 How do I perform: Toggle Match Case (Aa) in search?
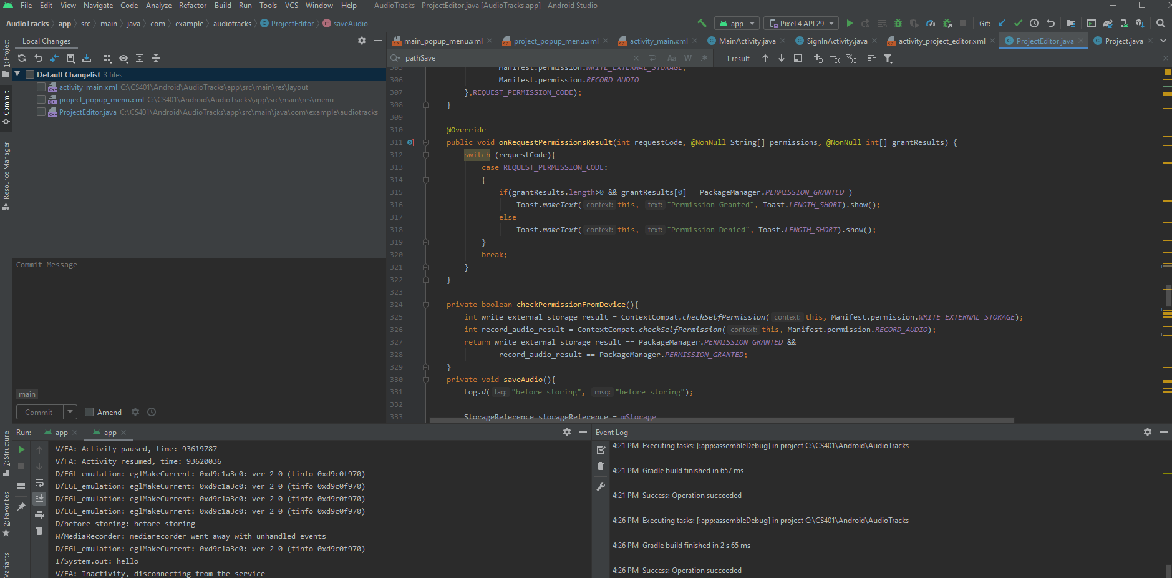pos(672,58)
